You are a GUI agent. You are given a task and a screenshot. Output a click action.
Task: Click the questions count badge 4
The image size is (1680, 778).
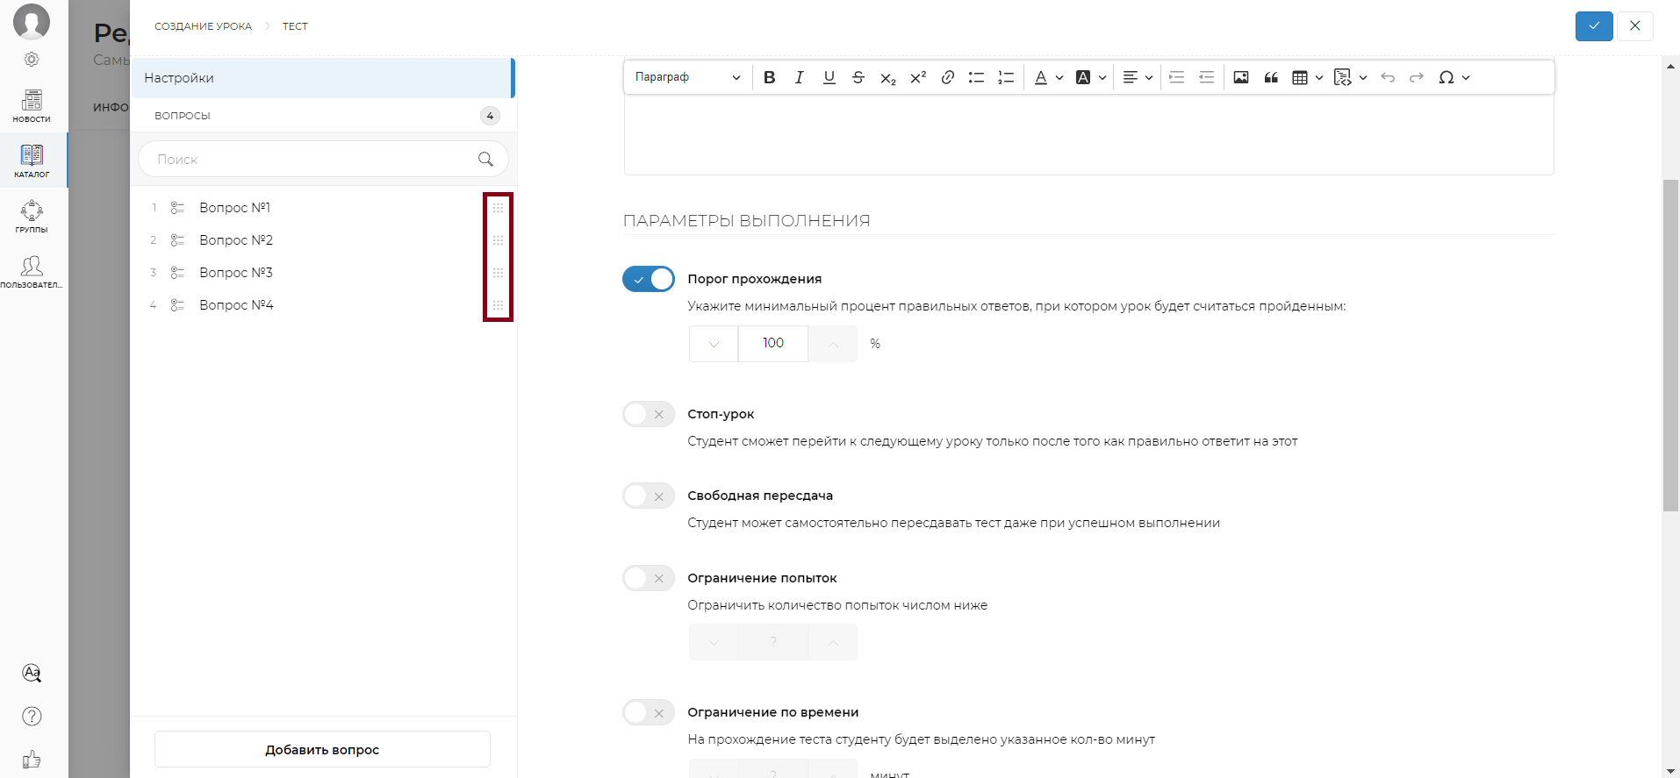tap(490, 116)
